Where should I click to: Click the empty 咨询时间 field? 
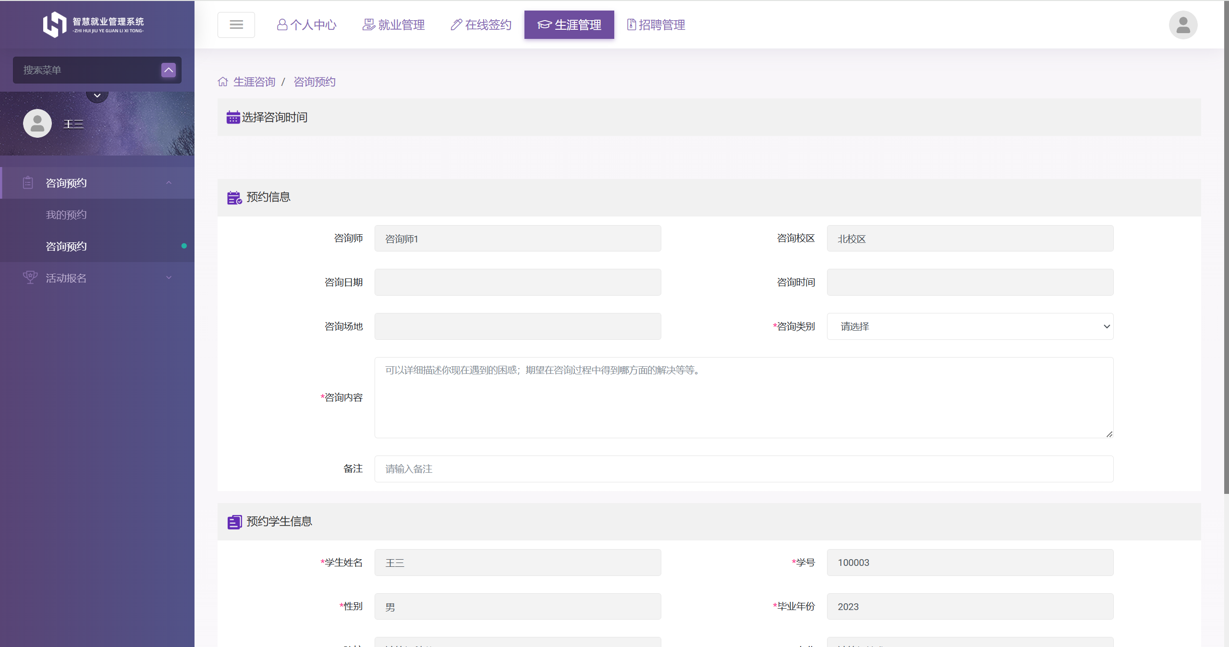[x=970, y=282]
